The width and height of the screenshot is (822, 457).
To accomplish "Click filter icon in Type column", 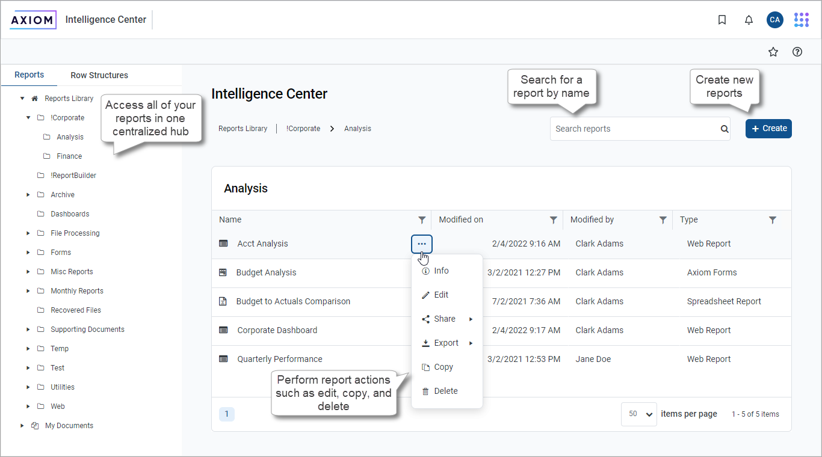I will coord(773,220).
